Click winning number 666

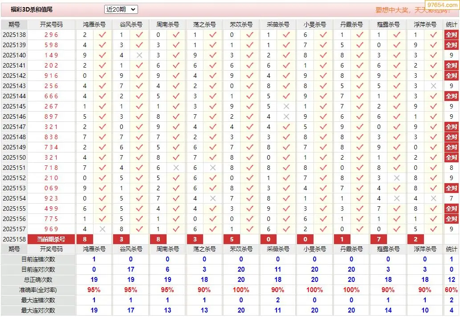[51, 96]
